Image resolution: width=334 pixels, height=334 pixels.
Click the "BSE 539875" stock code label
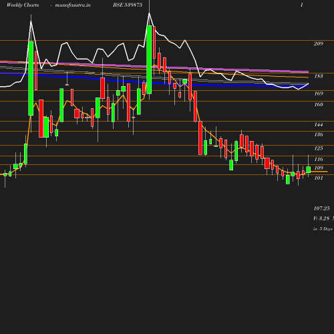coord(128,5)
